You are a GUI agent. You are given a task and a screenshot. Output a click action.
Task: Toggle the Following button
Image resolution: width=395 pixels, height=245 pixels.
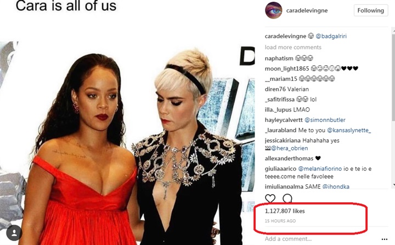(370, 10)
